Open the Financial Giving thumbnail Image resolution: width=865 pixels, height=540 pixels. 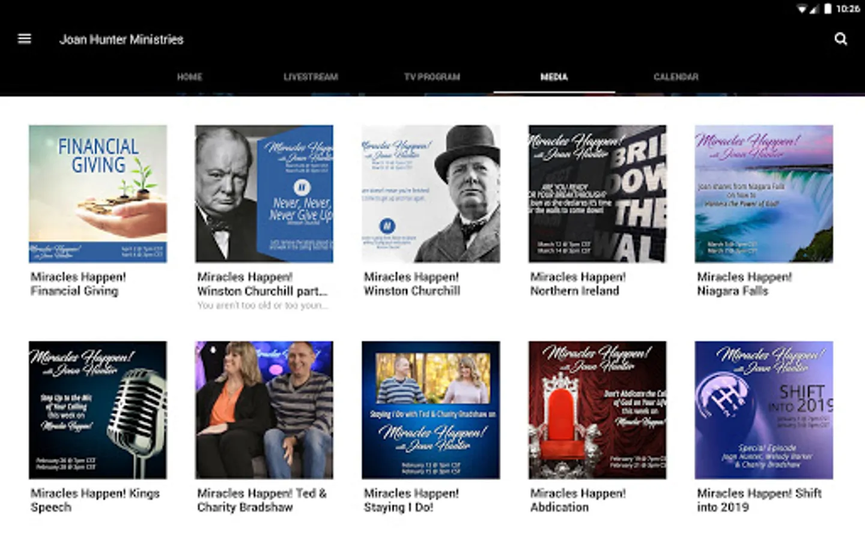click(98, 194)
